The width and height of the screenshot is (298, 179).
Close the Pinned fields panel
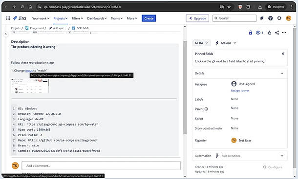(283, 54)
